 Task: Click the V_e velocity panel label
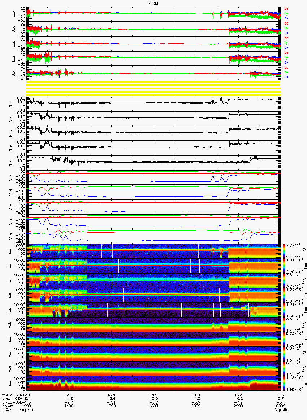[11, 222]
